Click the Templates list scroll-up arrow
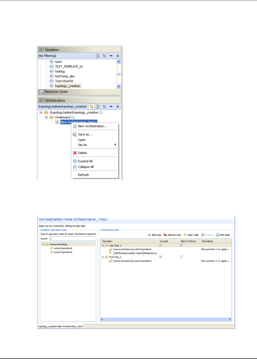The height and width of the screenshot is (359, 257). pos(119,62)
